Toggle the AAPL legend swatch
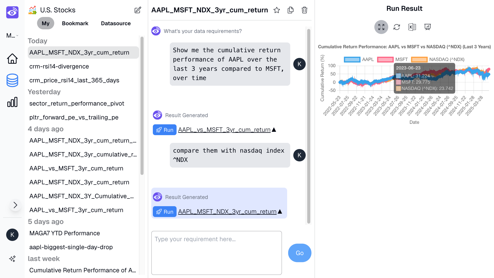 coord(352,59)
